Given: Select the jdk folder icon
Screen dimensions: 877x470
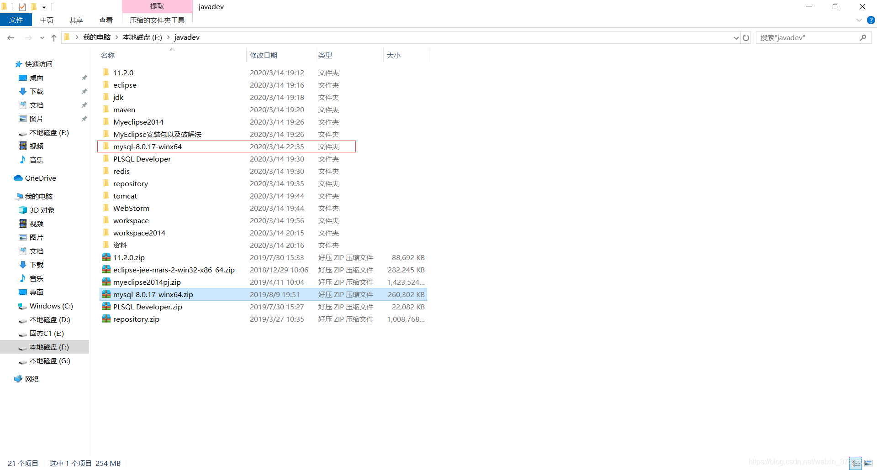Looking at the screenshot, I should pos(106,97).
